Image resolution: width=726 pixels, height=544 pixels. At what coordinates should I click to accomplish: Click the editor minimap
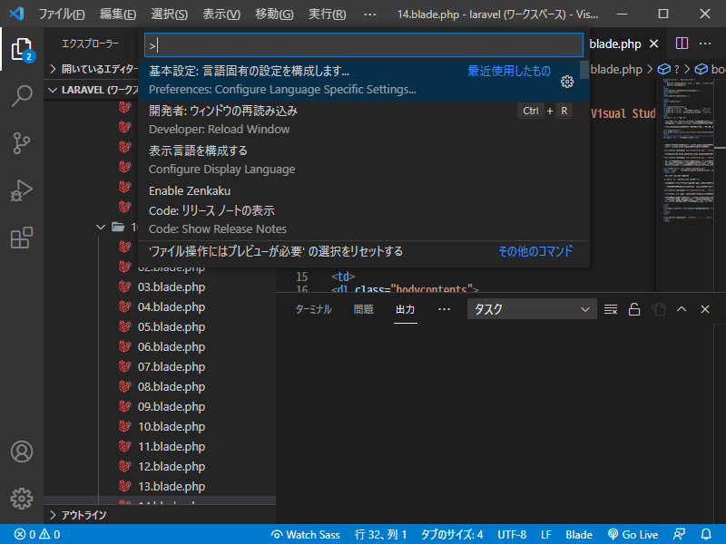(687, 185)
